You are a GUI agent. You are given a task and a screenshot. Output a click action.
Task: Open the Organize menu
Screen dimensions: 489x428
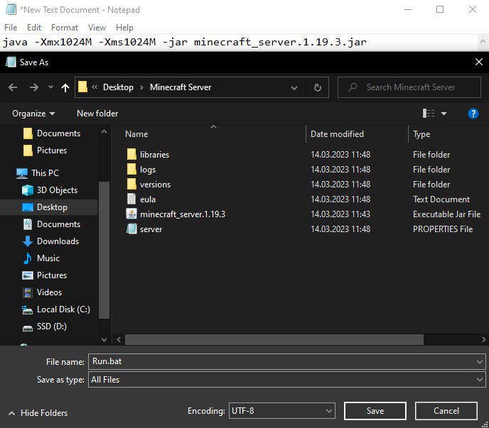click(33, 114)
